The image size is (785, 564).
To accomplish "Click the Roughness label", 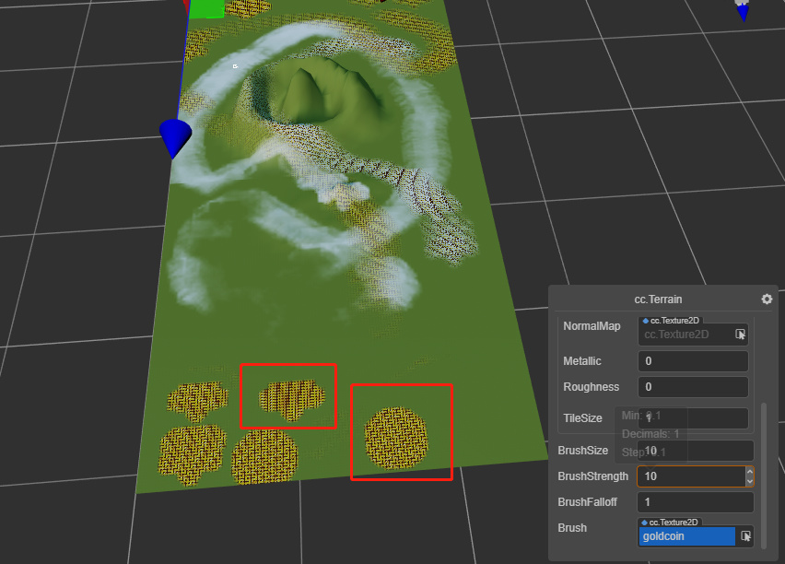I will click(592, 387).
